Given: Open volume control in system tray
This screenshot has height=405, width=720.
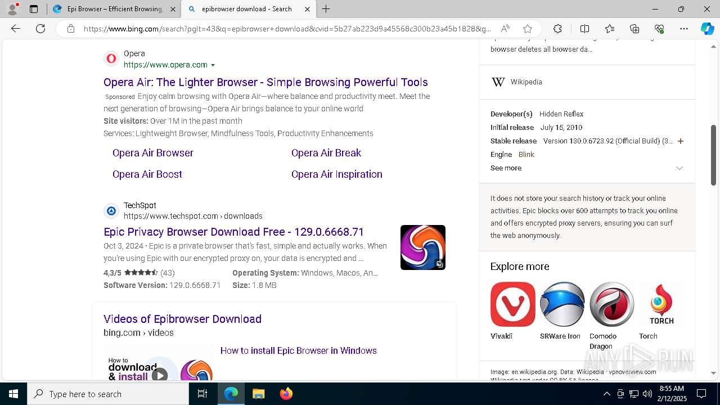Looking at the screenshot, I should (647, 394).
